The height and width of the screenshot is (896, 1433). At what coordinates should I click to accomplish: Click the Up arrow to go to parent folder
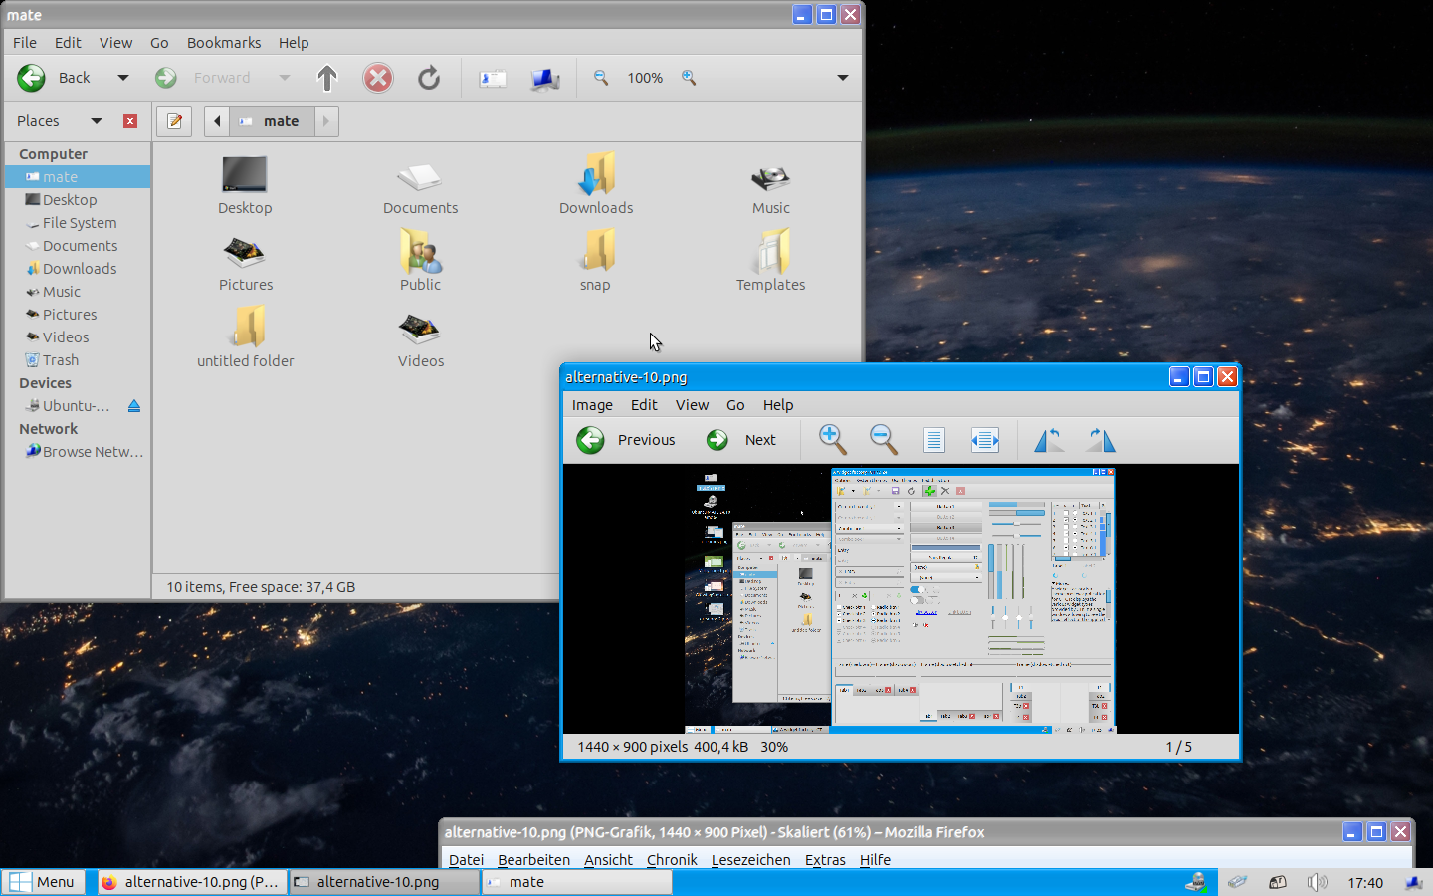click(327, 78)
